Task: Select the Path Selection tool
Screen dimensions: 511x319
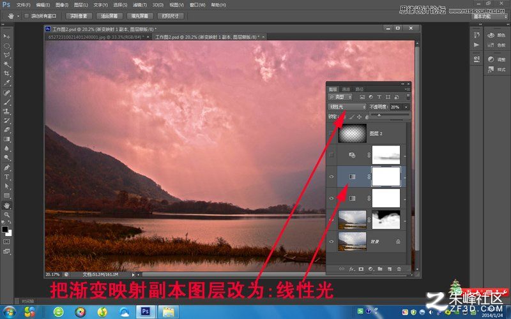Action: click(6, 186)
